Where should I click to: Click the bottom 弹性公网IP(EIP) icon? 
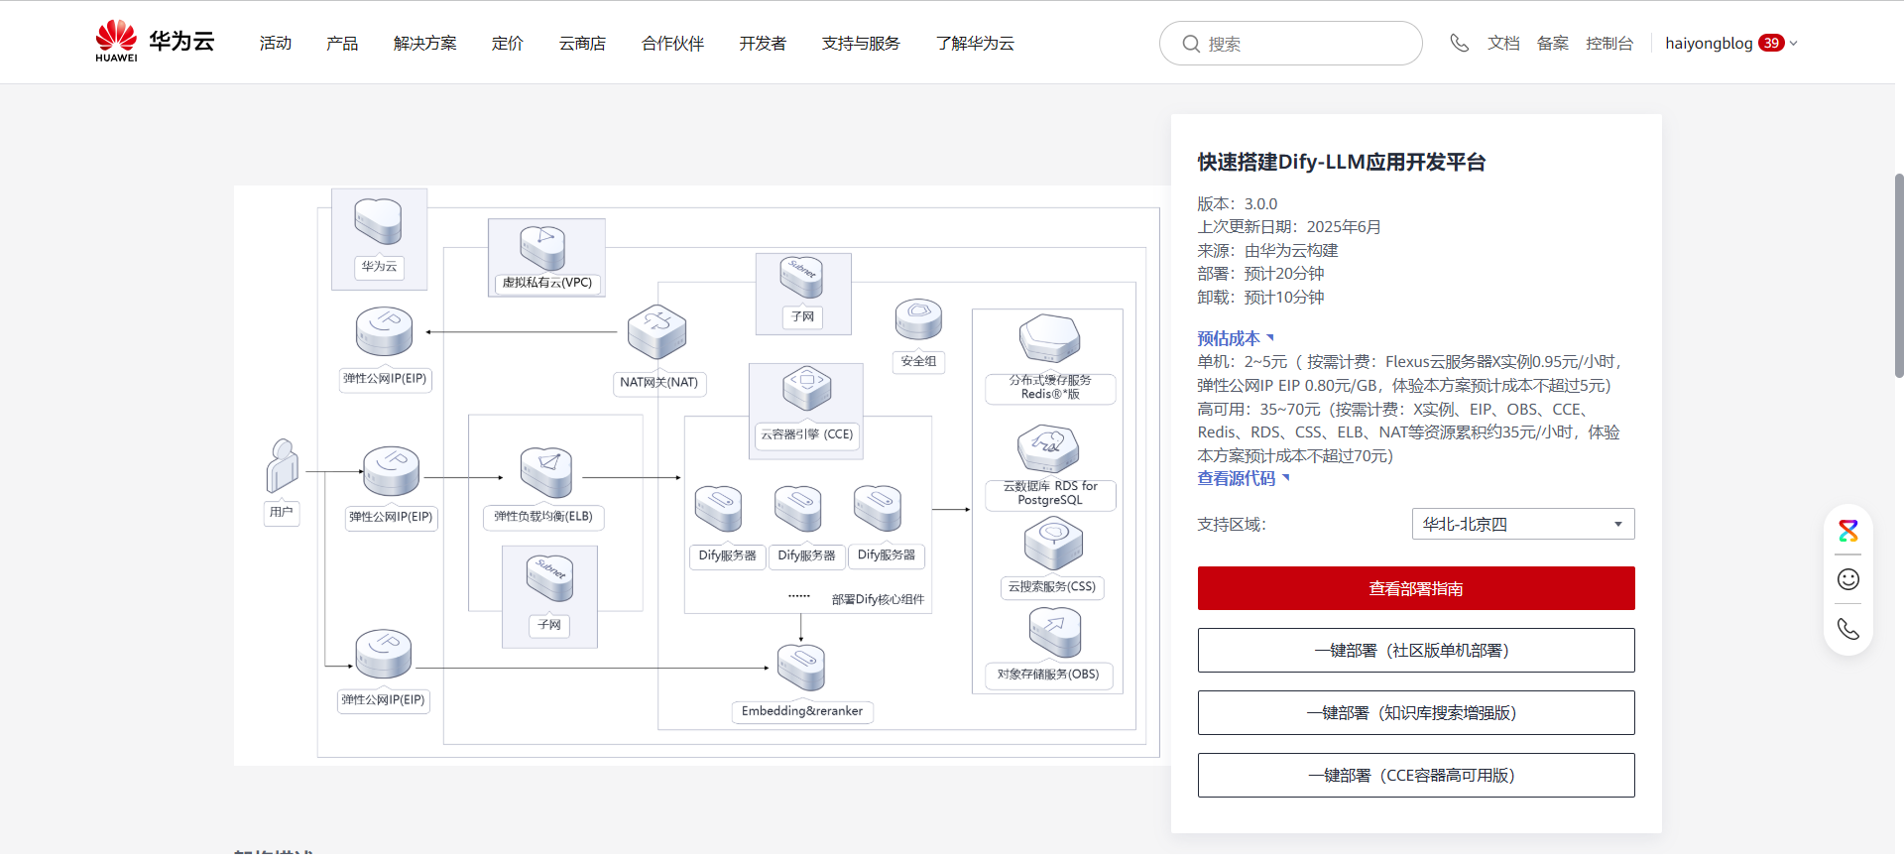pyautogui.click(x=384, y=653)
